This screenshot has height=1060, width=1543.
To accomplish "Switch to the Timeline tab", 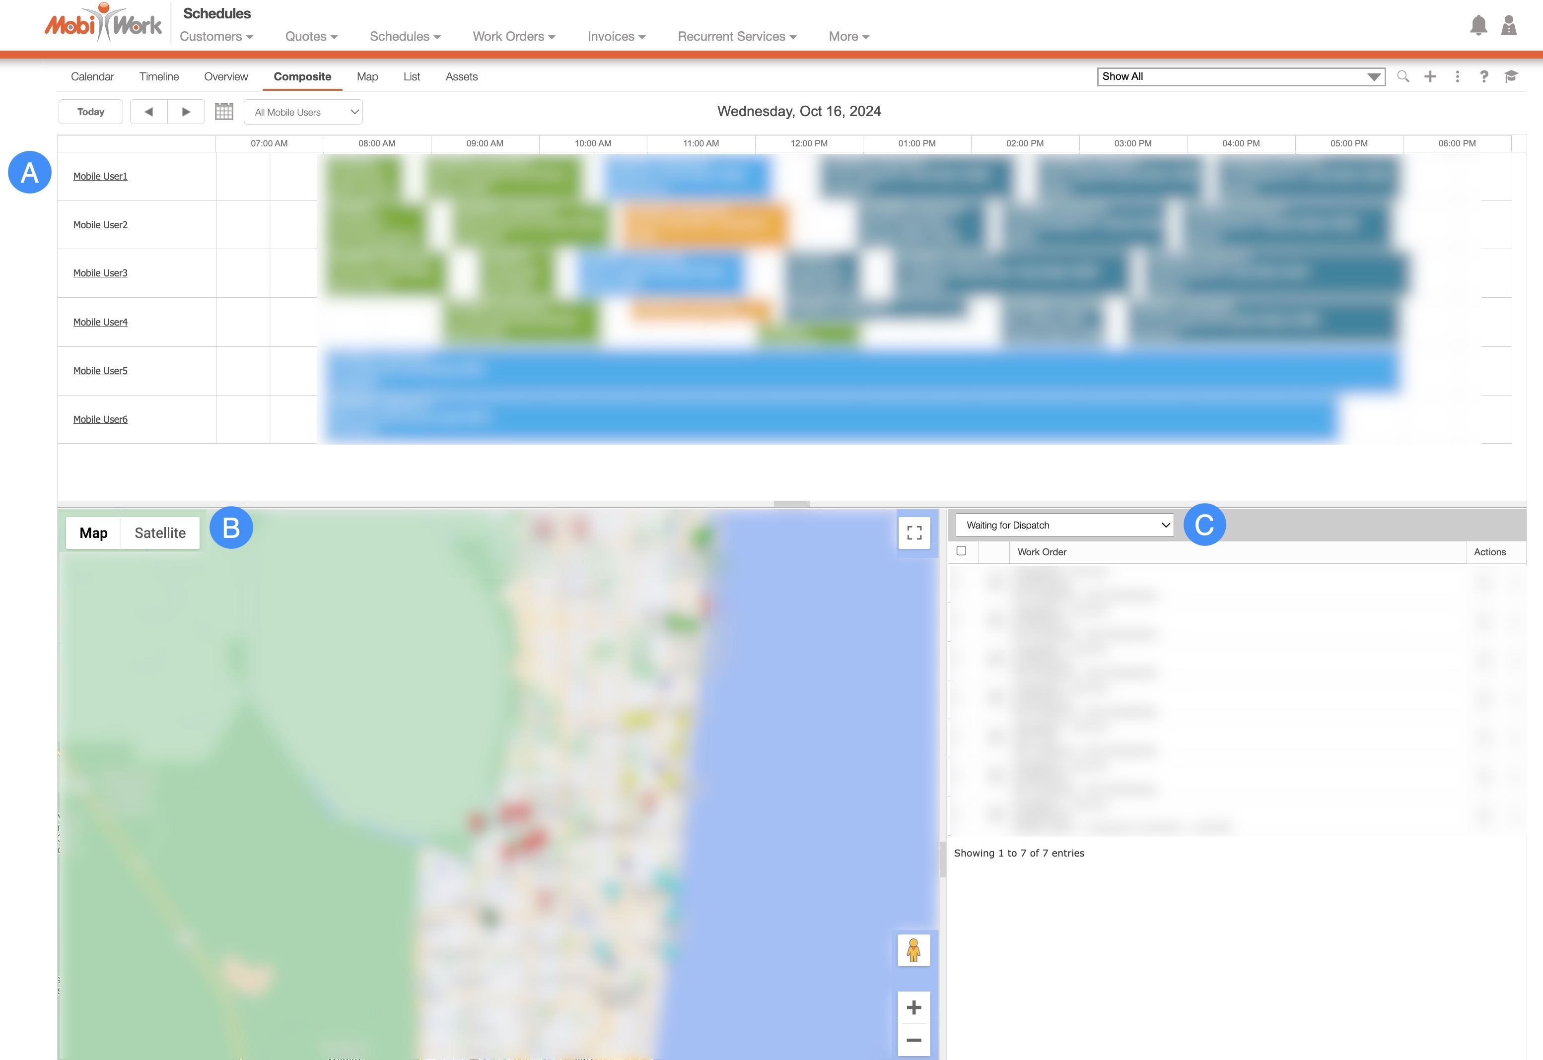I will tap(159, 76).
